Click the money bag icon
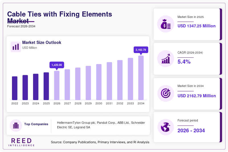Viewport: 228px width, 152px height. [166, 24]
